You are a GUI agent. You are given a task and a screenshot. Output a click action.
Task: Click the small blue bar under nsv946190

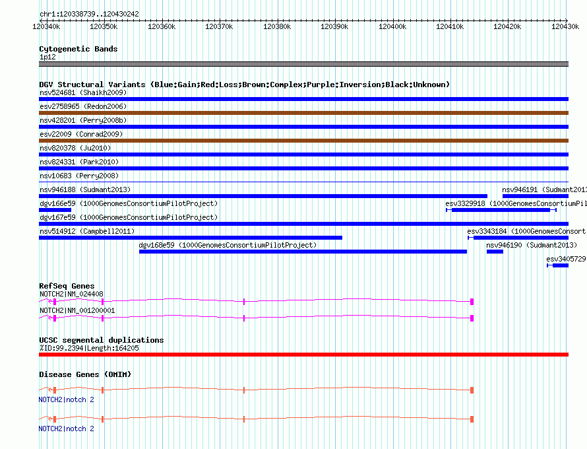pyautogui.click(x=495, y=252)
